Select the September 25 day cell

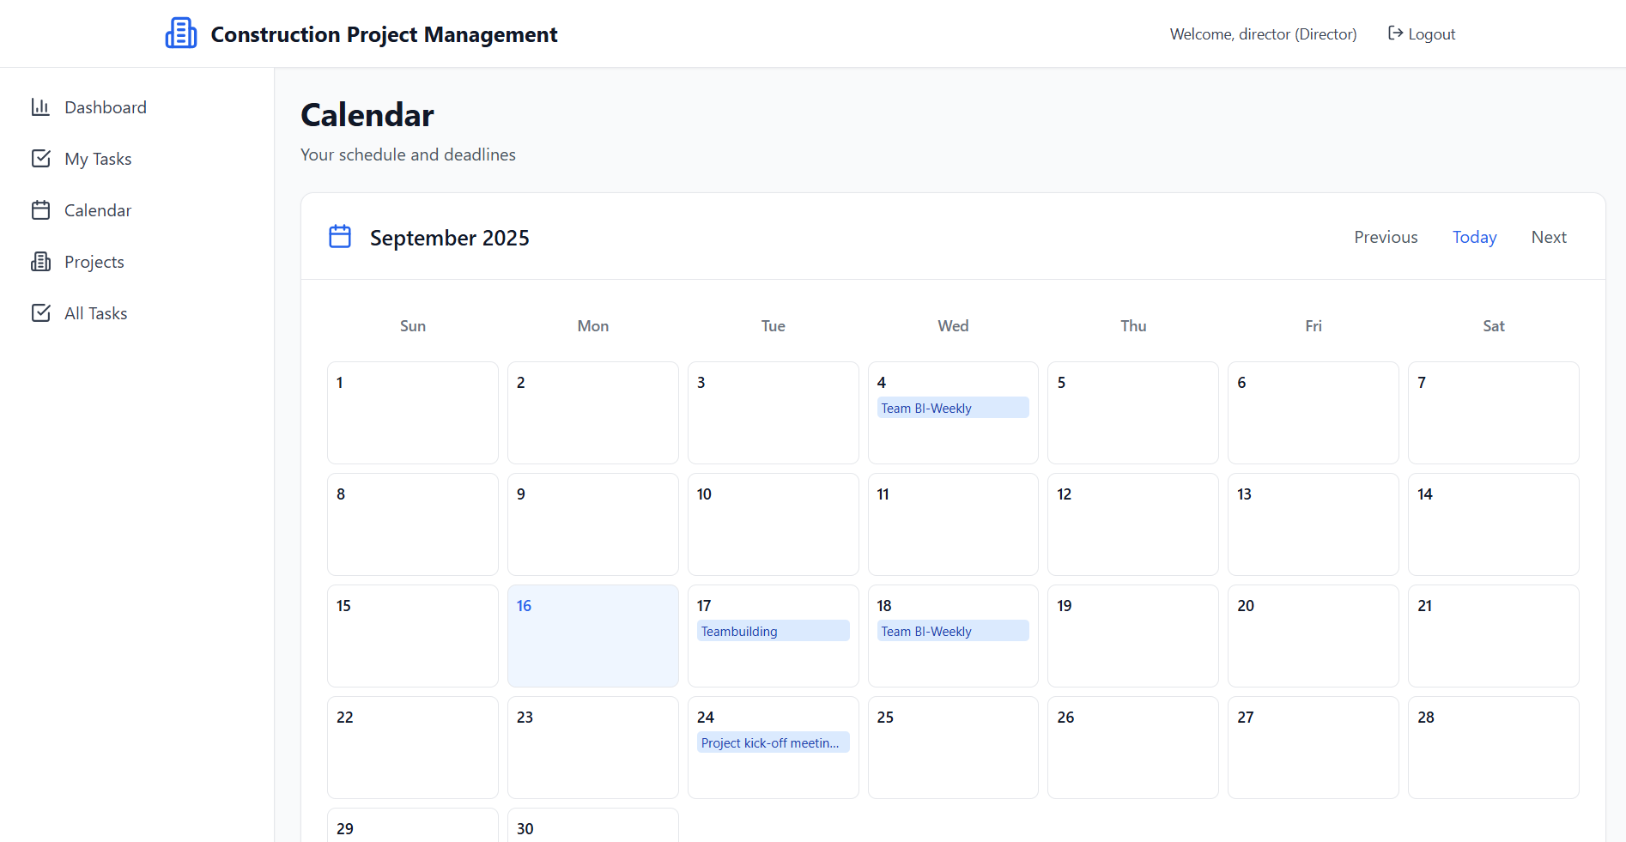[x=952, y=755]
